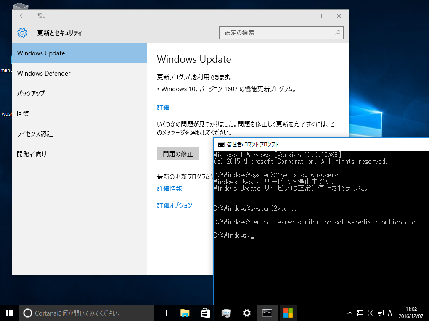Viewport: 429px width, 321px height.
Task: Open the Action Center notifications icon
Action: [380, 313]
